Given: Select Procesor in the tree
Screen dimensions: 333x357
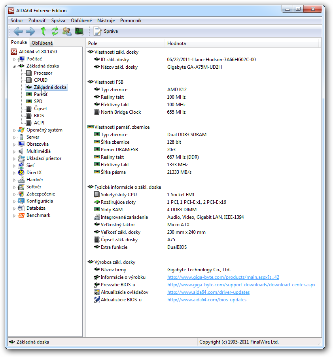Looking at the screenshot, I should coord(43,73).
